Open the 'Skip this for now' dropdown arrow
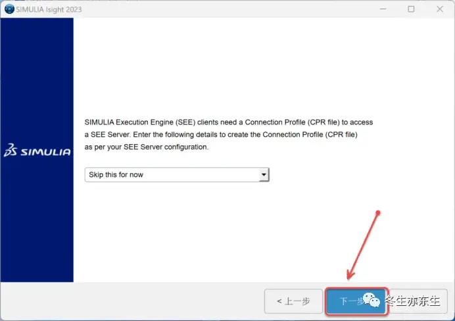 264,175
